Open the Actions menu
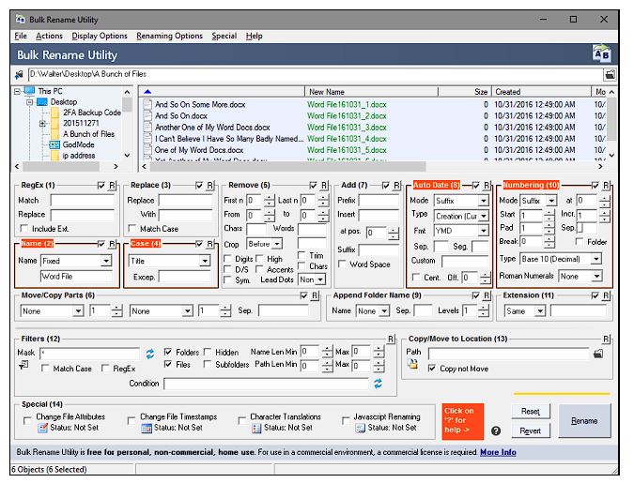Screen dimensions: 634x483 pyautogui.click(x=50, y=36)
